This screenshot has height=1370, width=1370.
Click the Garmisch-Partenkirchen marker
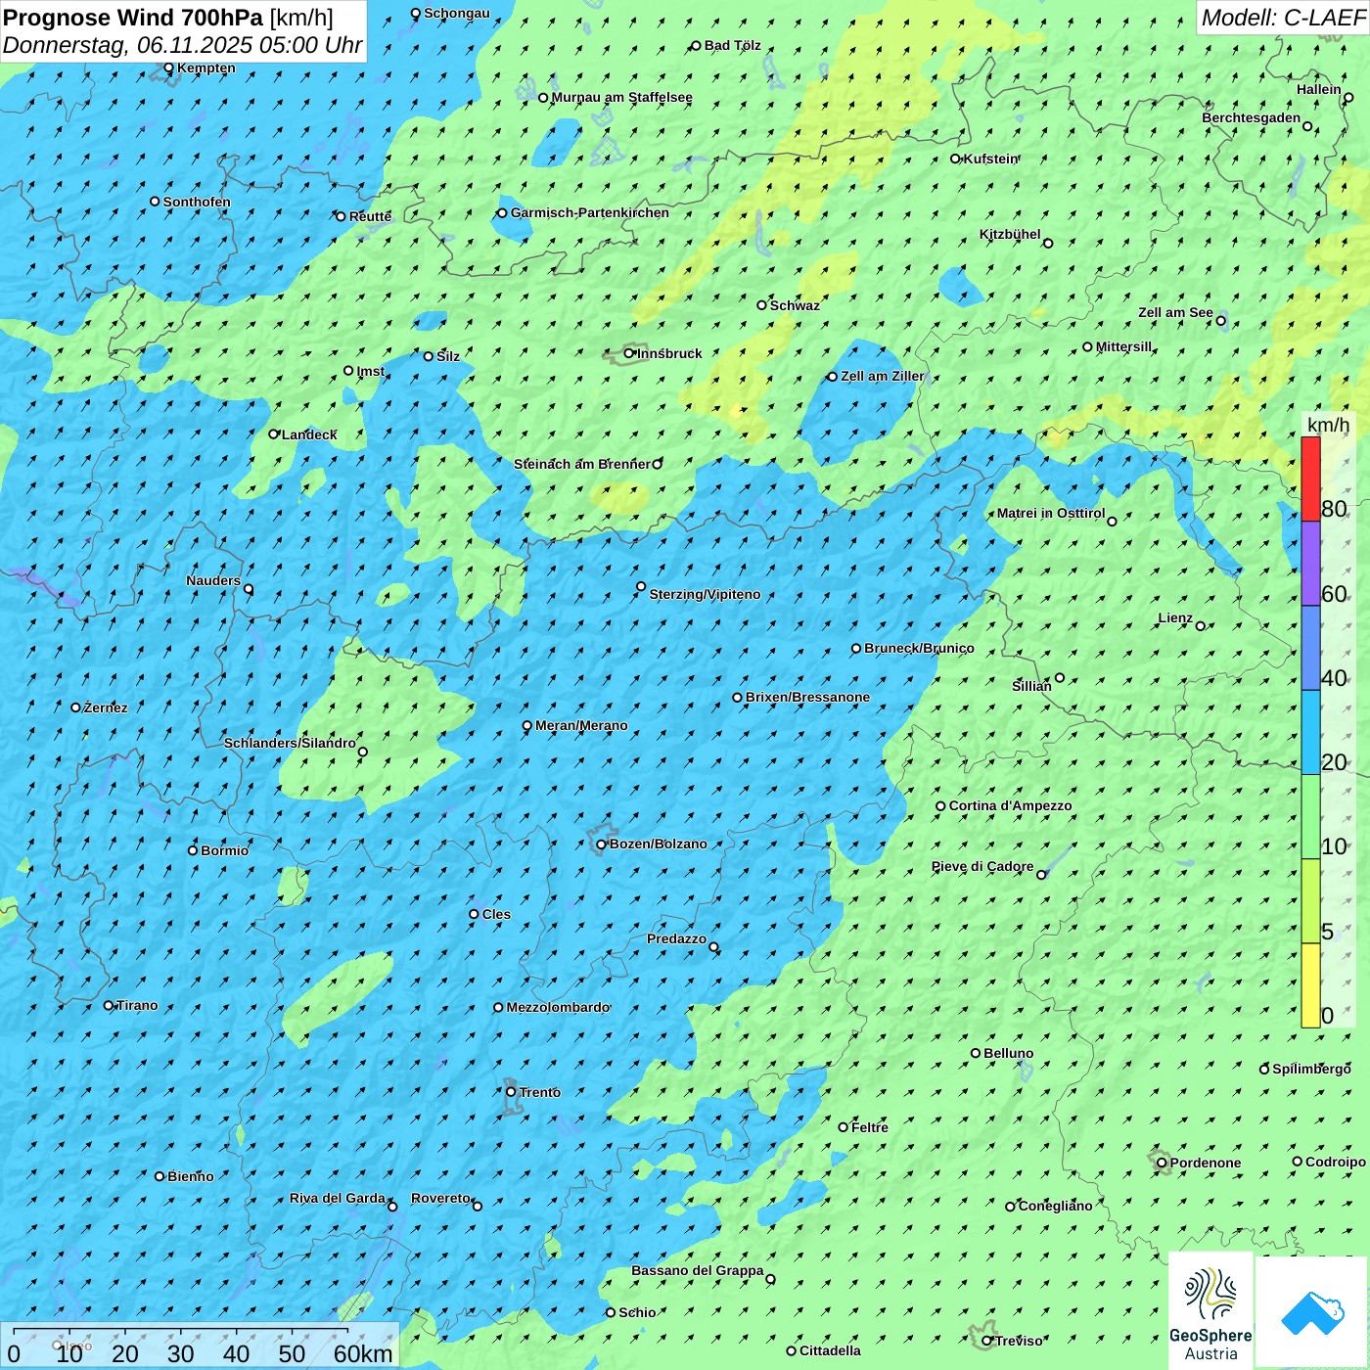tap(502, 213)
